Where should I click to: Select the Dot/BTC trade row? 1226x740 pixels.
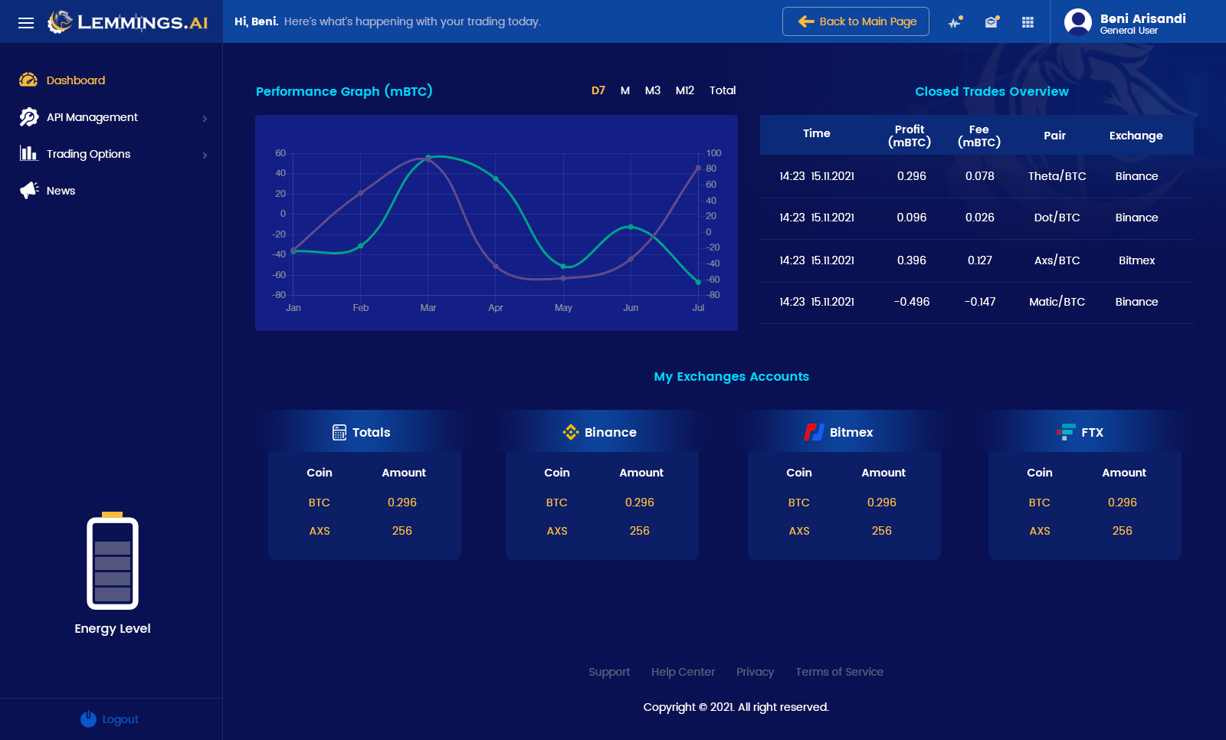click(977, 218)
